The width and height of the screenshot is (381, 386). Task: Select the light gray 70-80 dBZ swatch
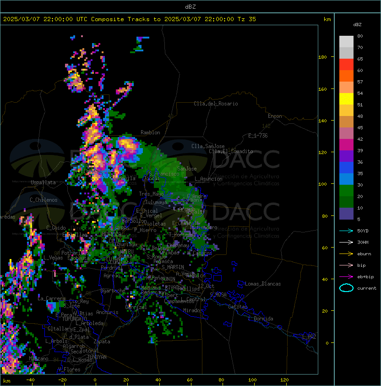pos(346,42)
